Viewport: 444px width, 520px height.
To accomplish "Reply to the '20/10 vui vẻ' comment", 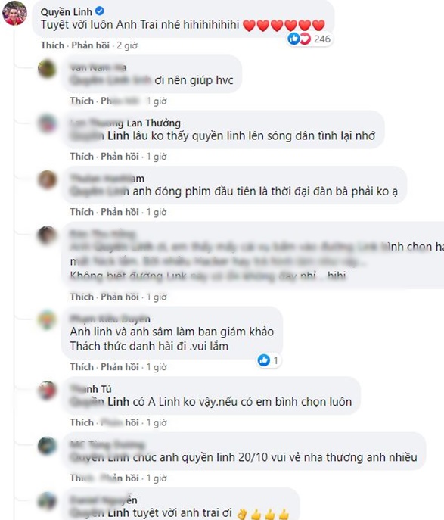I will tap(120, 478).
